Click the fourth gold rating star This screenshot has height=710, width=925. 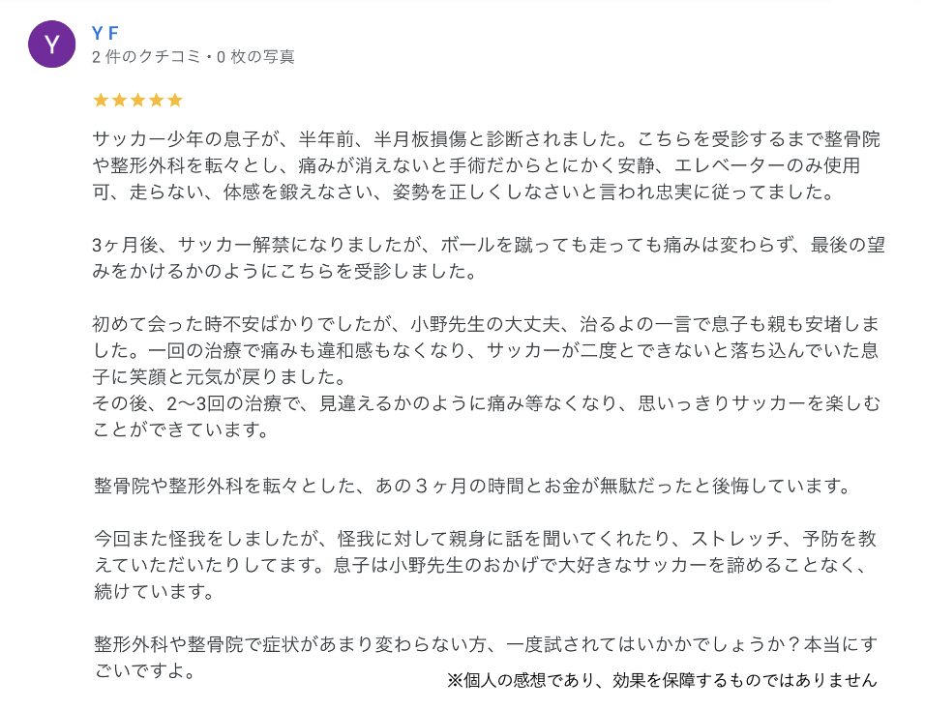[156, 100]
